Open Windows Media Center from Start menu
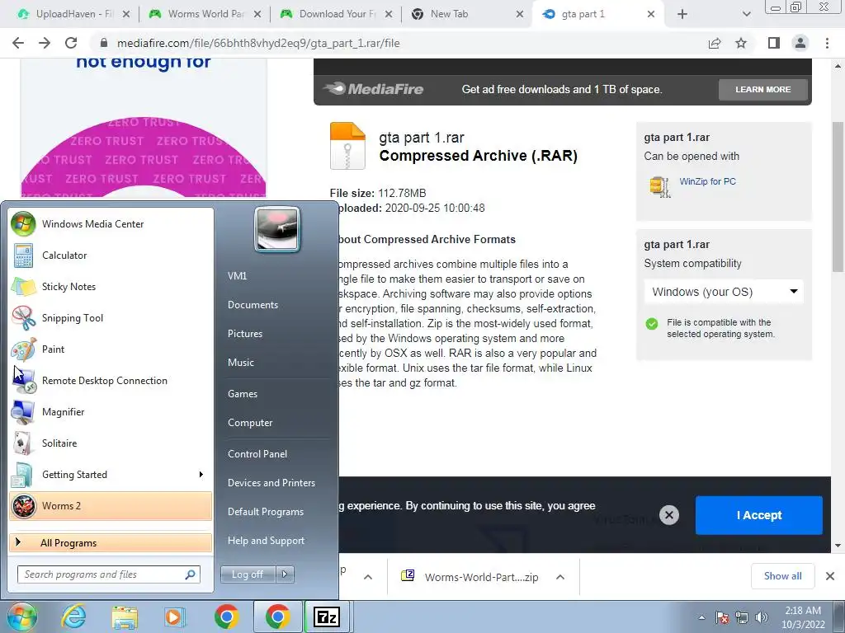This screenshot has height=633, width=845. coord(111,224)
